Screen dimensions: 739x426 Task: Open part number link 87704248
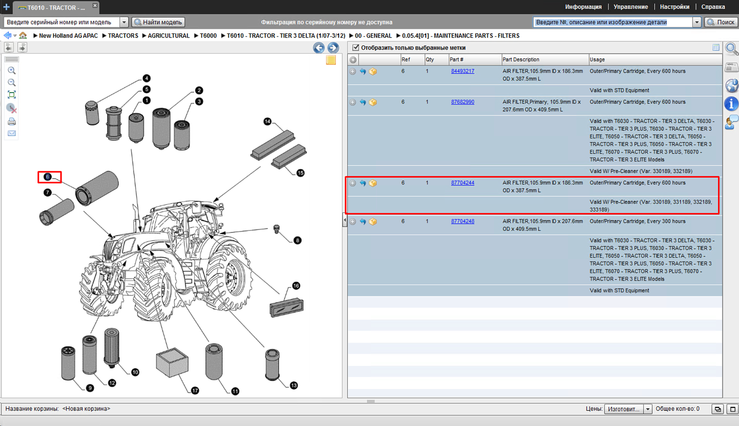click(463, 221)
